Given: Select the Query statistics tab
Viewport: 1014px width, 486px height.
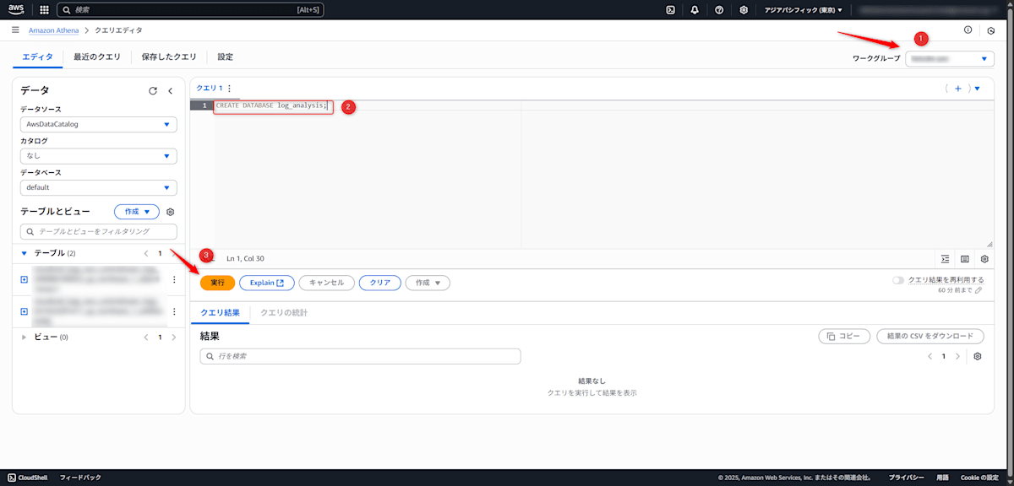Looking at the screenshot, I should [283, 313].
